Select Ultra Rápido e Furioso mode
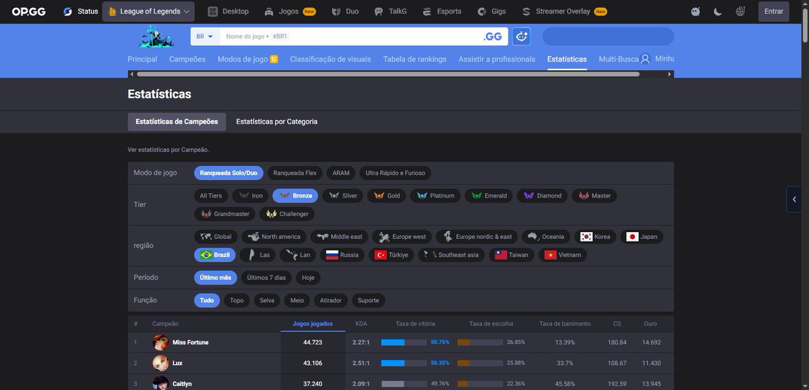 click(x=396, y=173)
